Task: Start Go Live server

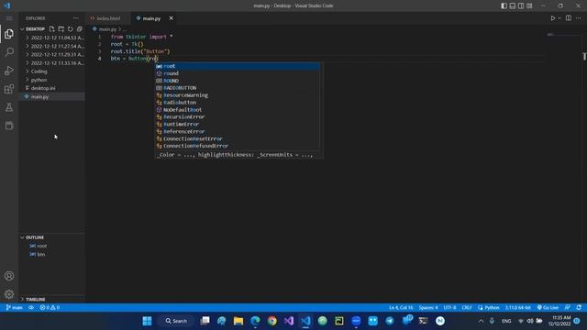Action: click(x=548, y=308)
